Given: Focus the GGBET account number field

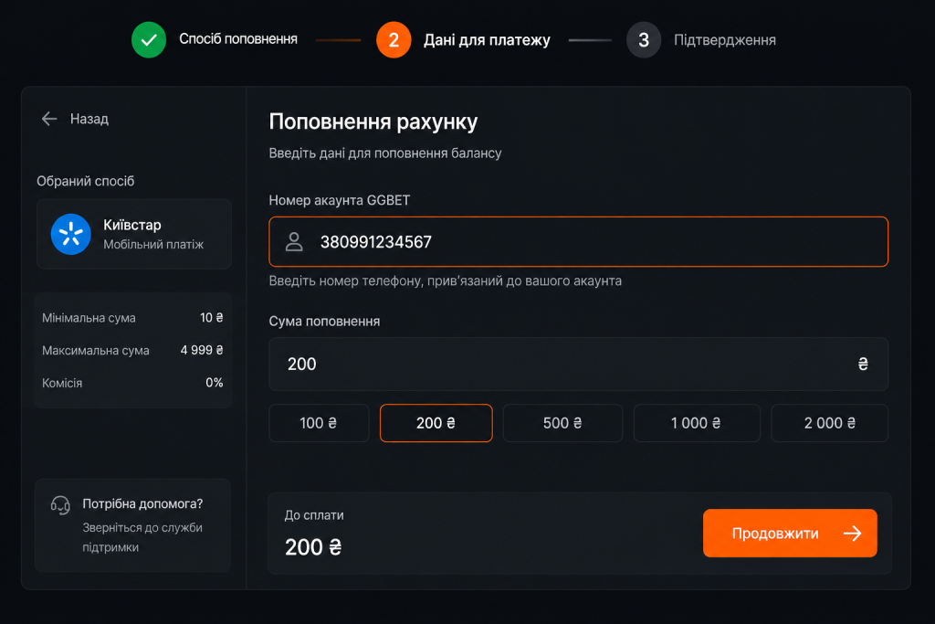Looking at the screenshot, I should tap(578, 241).
